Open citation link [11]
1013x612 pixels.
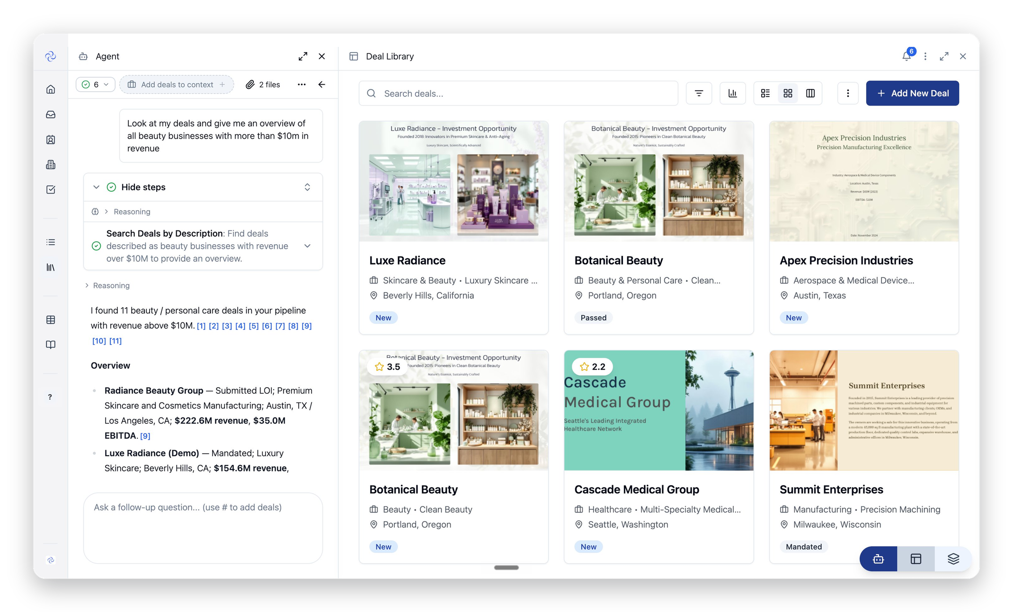pyautogui.click(x=115, y=341)
